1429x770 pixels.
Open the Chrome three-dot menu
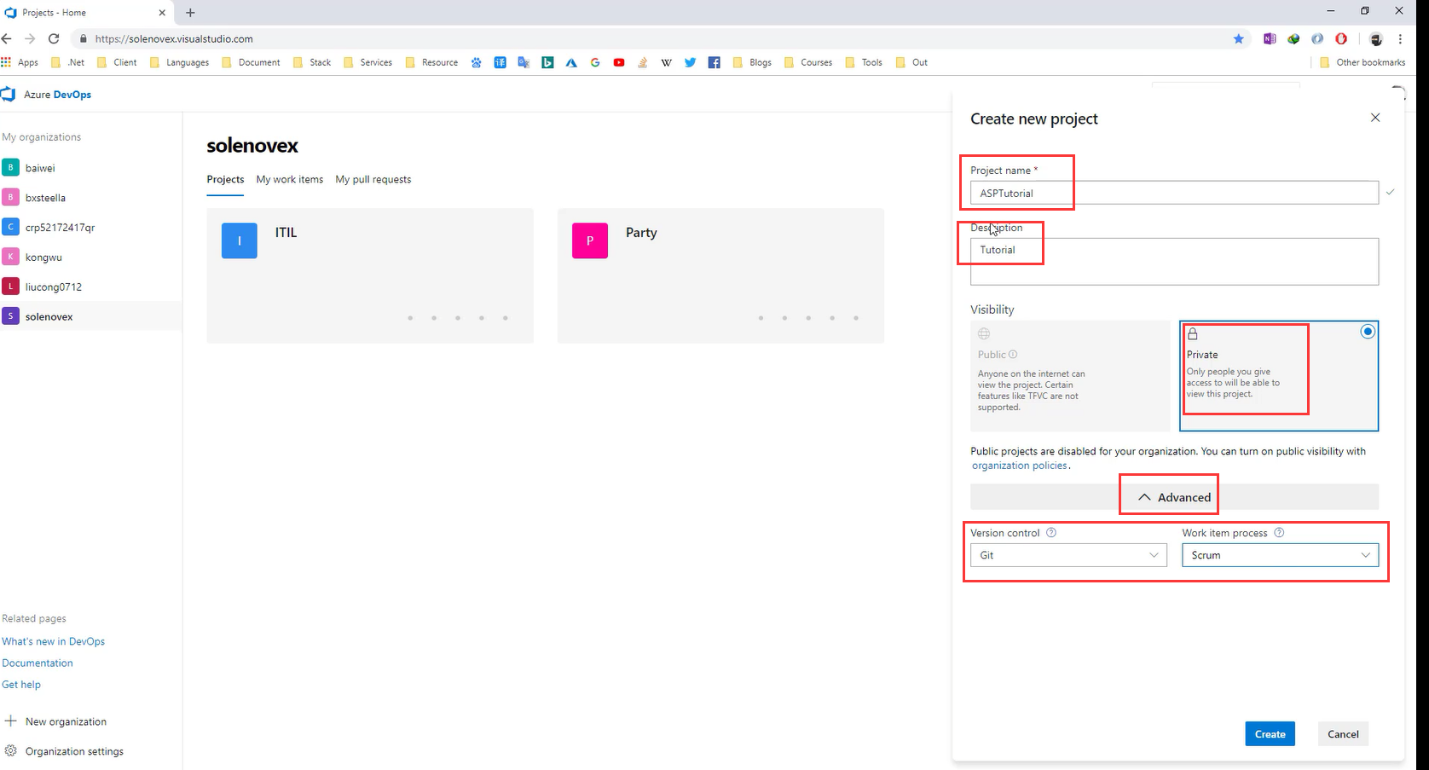point(1400,38)
